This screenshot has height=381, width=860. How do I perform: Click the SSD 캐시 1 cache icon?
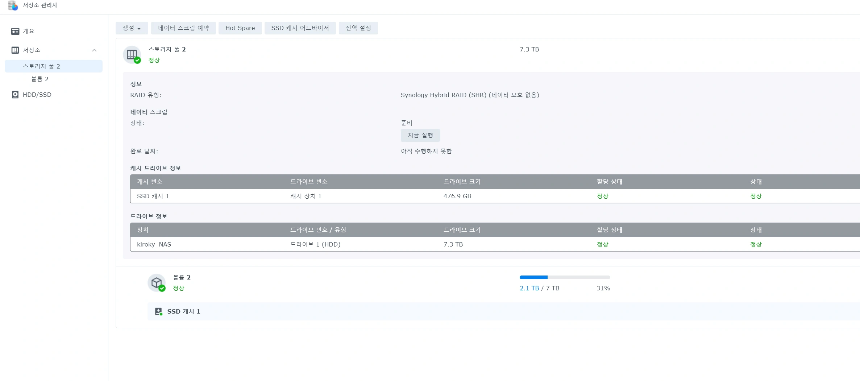tap(158, 311)
